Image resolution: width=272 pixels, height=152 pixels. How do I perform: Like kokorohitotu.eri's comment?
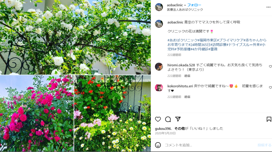(x=270, y=87)
